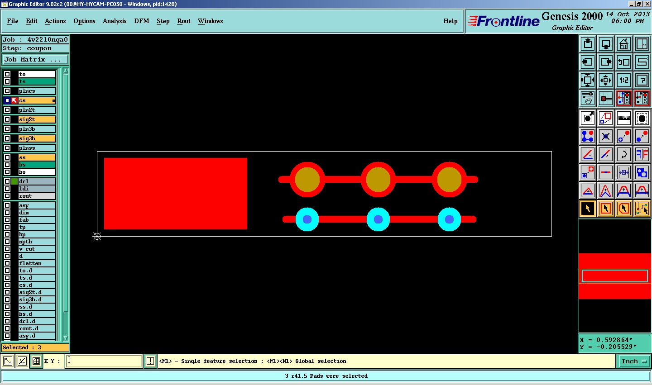Click the red arrow swatch beside cs
This screenshot has width=652, height=385.
(x=14, y=100)
